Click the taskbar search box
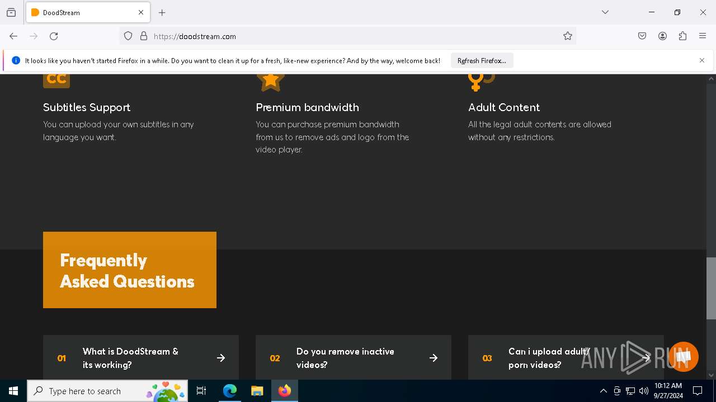716x402 pixels. [x=108, y=391]
